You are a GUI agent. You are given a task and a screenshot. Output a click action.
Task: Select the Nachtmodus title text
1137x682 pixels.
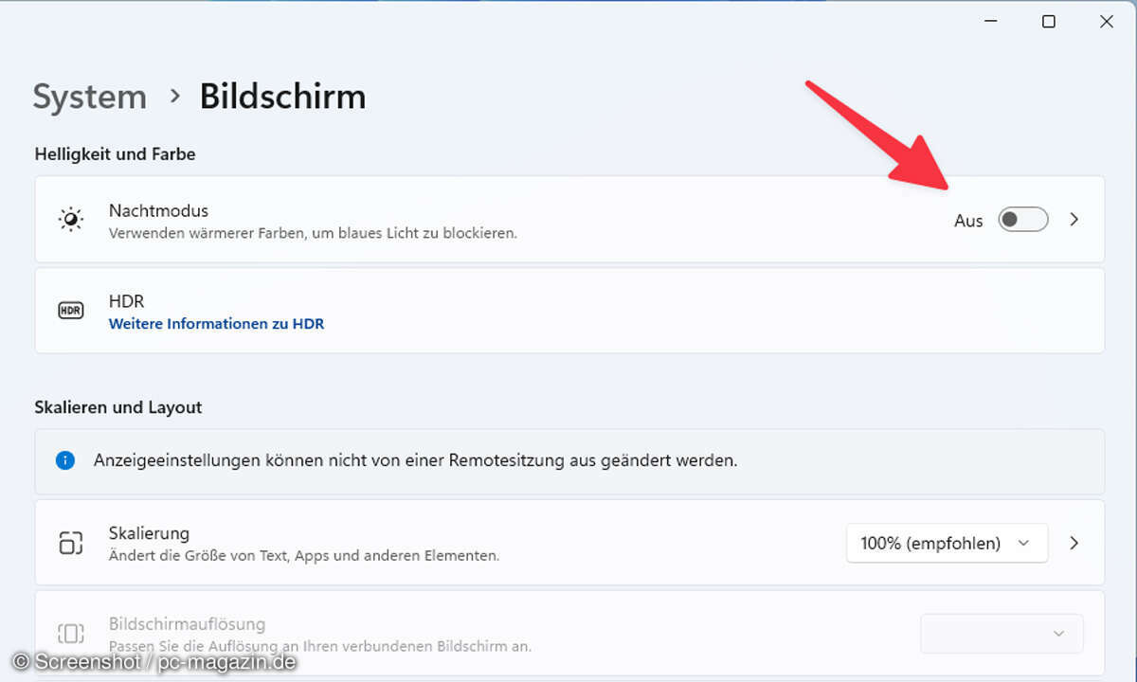(x=158, y=210)
